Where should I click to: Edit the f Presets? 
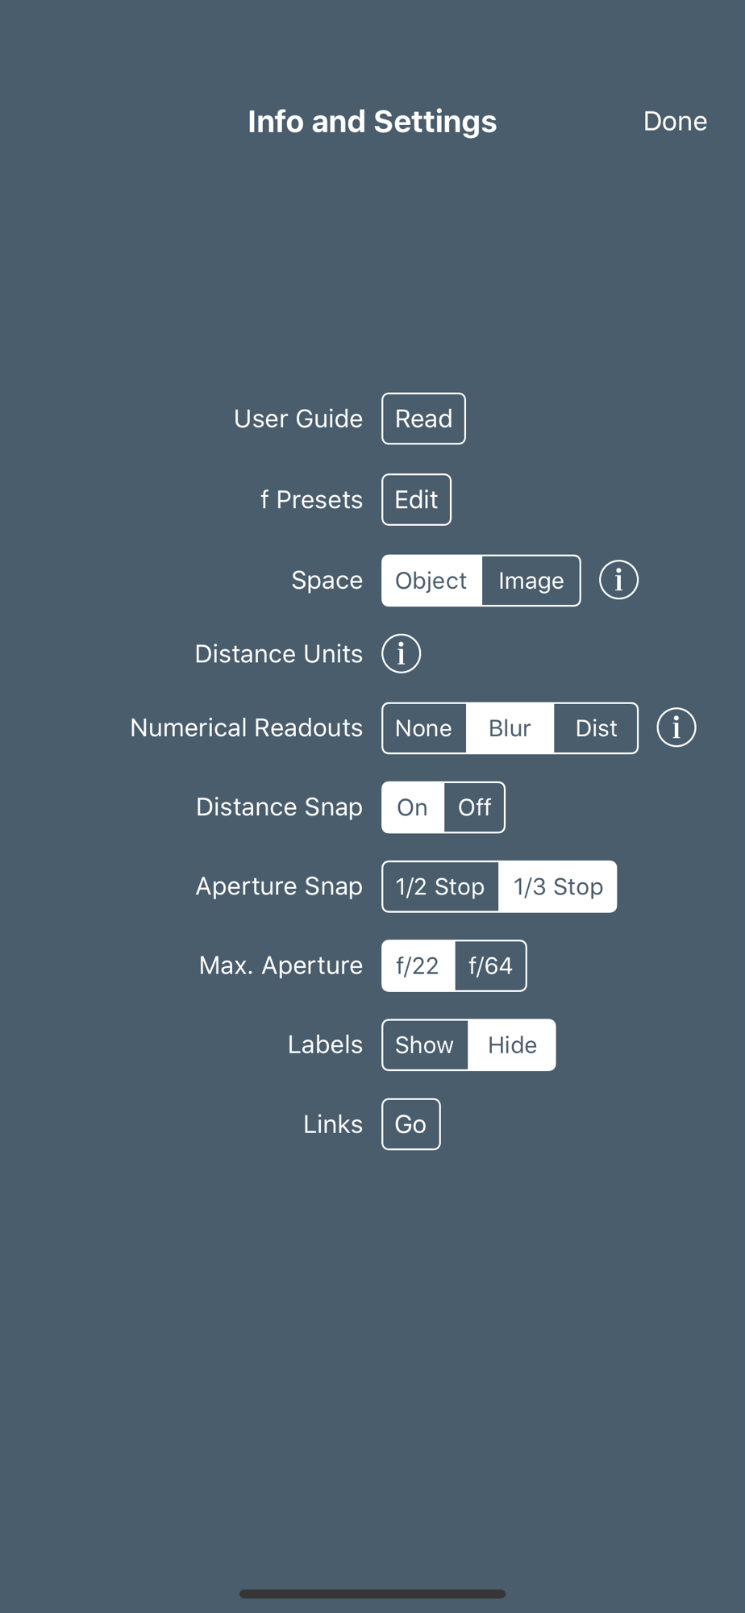pyautogui.click(x=416, y=499)
